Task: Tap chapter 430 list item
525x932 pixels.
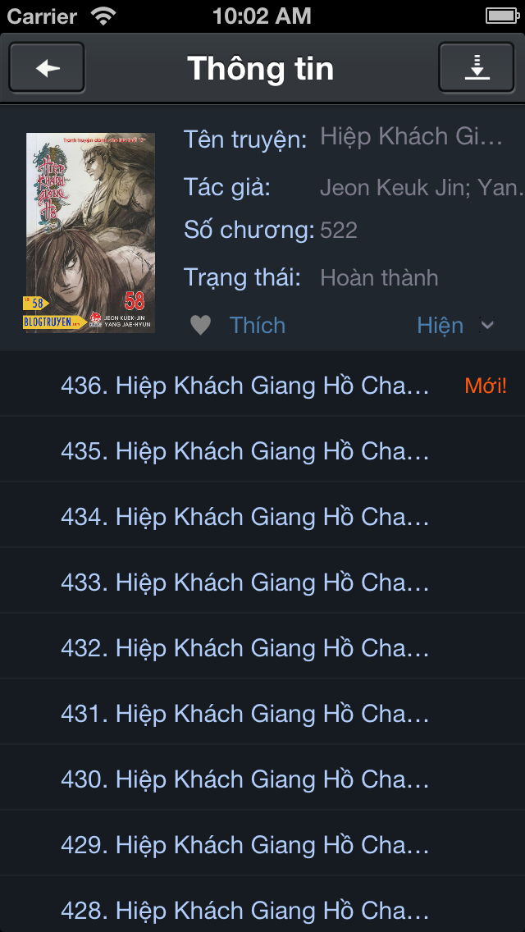Action: pyautogui.click(x=262, y=778)
